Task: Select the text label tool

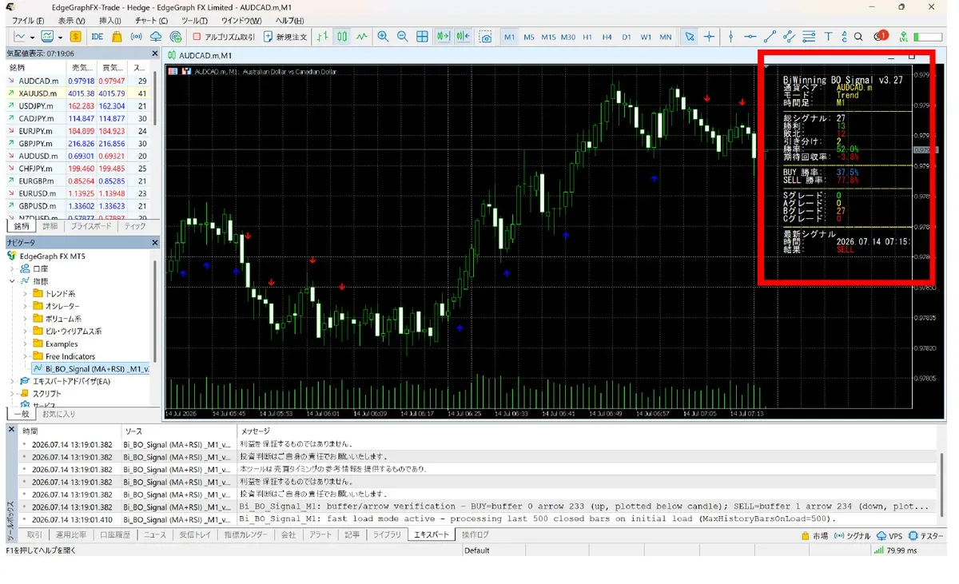Action: [828, 37]
